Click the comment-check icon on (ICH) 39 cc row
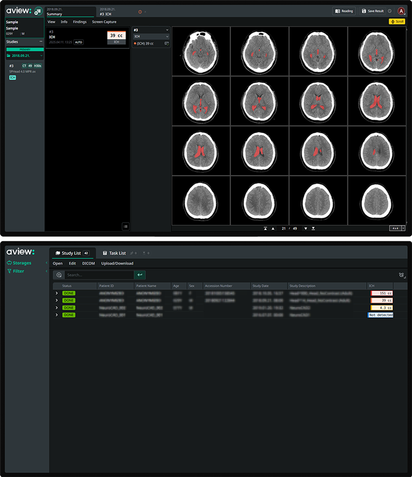 166,44
